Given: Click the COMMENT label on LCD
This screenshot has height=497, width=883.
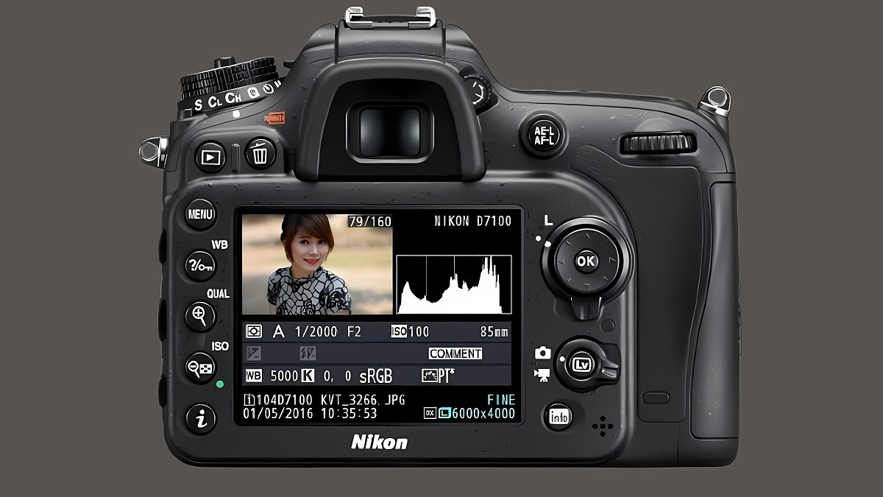Looking at the screenshot, I should point(455,353).
